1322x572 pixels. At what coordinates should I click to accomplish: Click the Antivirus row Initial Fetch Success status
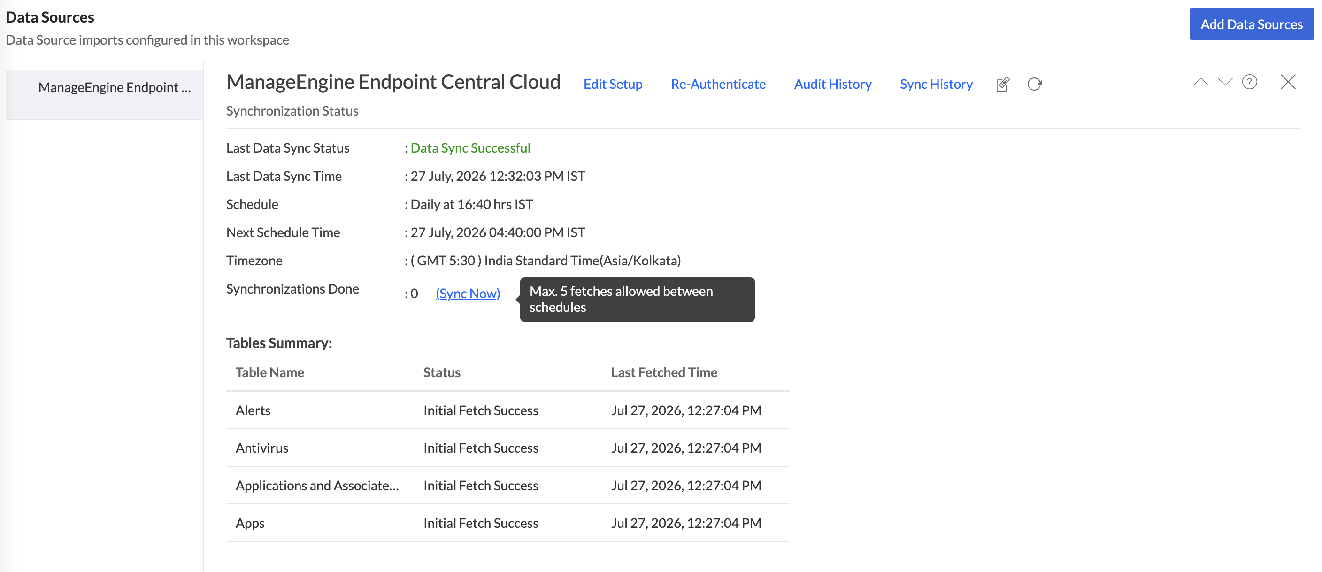(x=481, y=448)
